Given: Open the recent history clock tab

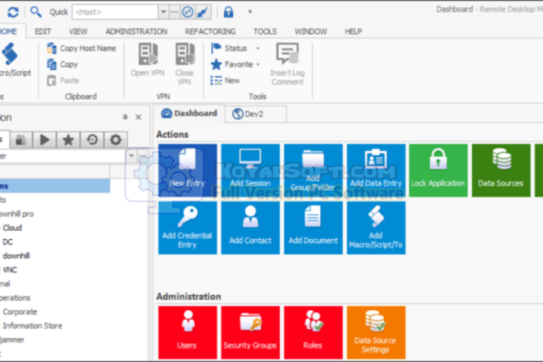Looking at the screenshot, I should tap(92, 140).
